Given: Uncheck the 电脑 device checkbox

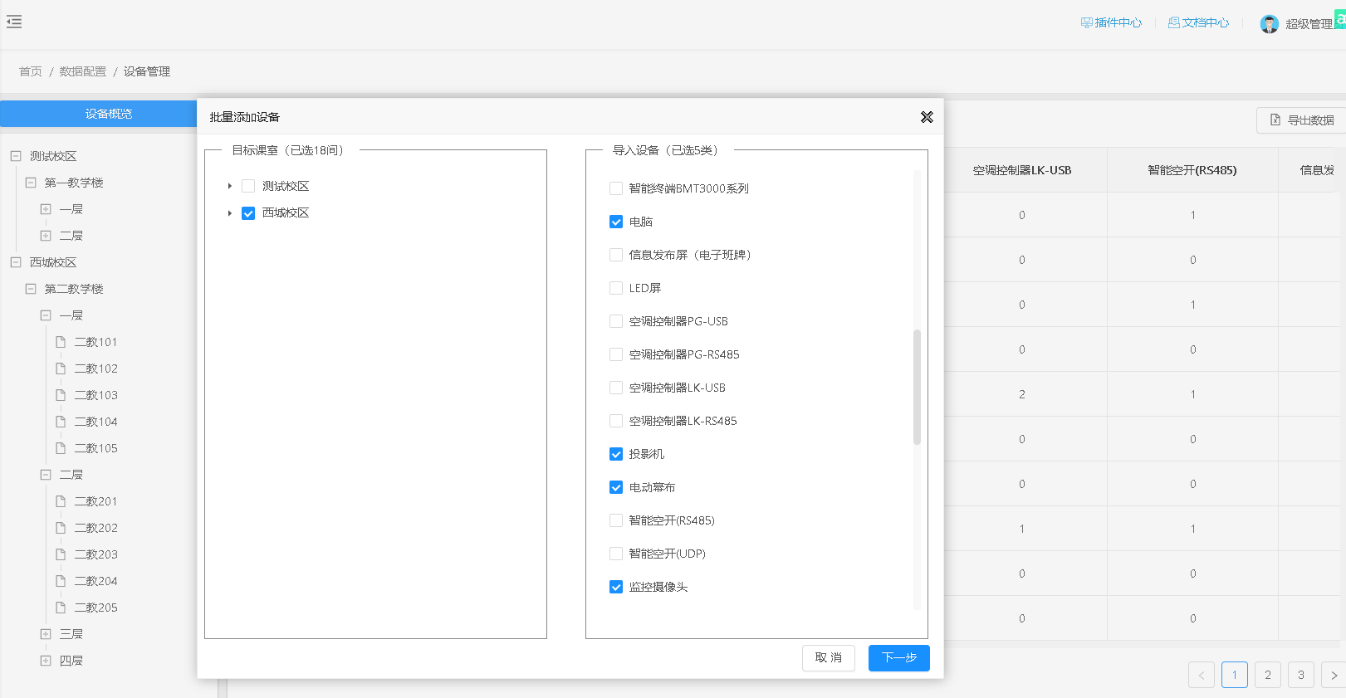Looking at the screenshot, I should pyautogui.click(x=616, y=222).
